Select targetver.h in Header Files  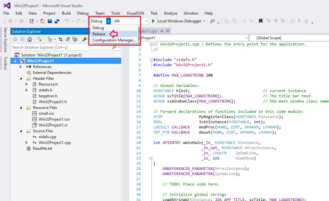point(48,96)
